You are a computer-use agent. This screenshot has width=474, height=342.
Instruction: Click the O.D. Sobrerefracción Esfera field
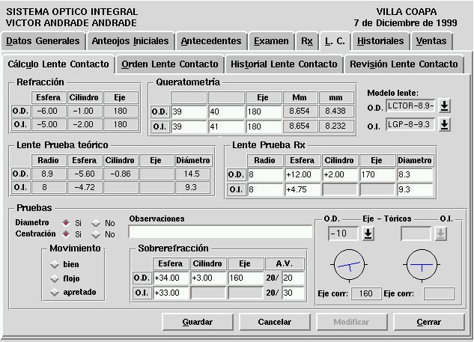171,278
